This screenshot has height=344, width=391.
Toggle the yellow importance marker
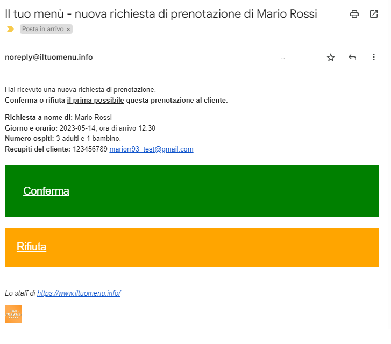click(x=10, y=29)
